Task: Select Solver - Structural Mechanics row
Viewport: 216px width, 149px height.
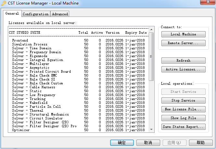Action: click(x=78, y=115)
